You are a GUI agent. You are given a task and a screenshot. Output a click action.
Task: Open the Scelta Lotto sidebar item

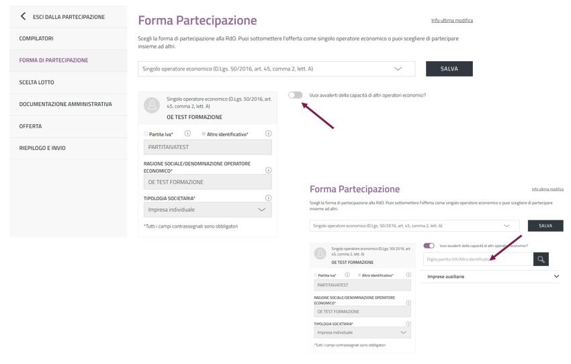36,82
